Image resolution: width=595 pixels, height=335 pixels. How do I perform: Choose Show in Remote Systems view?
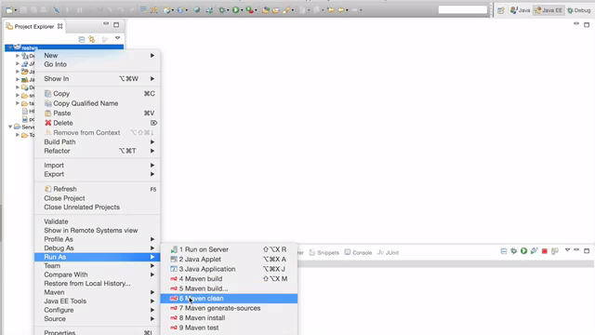pos(97,230)
